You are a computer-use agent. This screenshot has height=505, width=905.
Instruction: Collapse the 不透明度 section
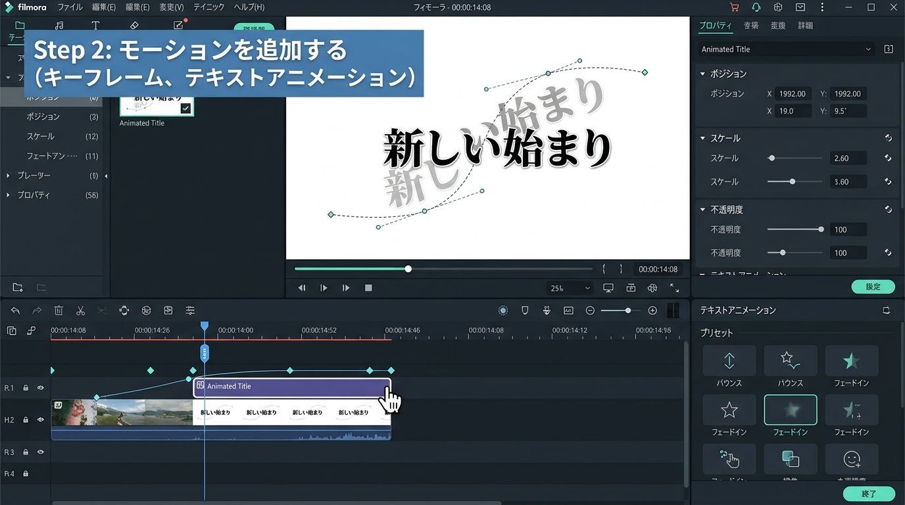click(x=702, y=209)
